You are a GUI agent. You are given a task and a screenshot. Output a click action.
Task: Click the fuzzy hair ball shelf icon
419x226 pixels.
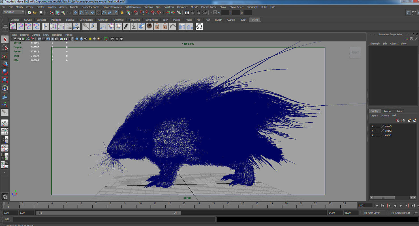(x=149, y=26)
